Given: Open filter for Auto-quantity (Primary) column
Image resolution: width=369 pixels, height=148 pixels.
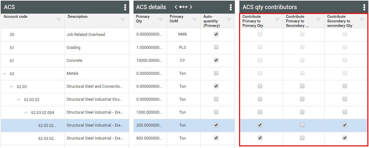Looking at the screenshot, I should pyautogui.click(x=229, y=20).
